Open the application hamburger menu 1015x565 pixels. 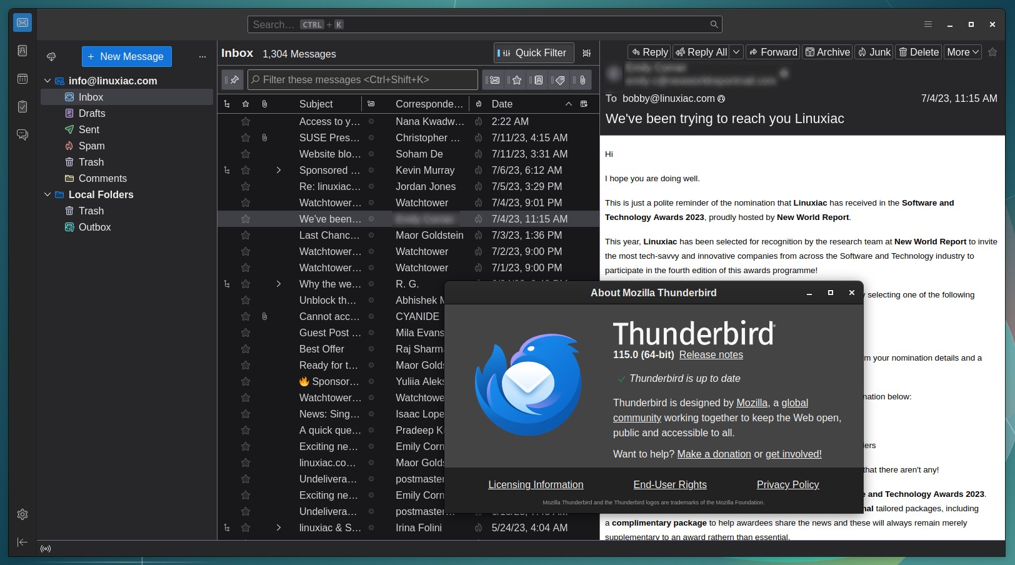tap(928, 24)
